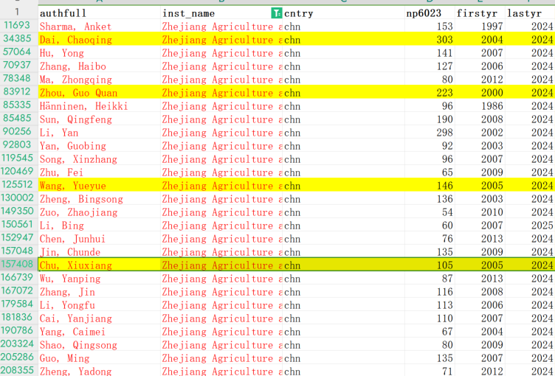The width and height of the screenshot is (555, 376).
Task: Select the cell Chu, Xiuxiang
Action: [76, 265]
